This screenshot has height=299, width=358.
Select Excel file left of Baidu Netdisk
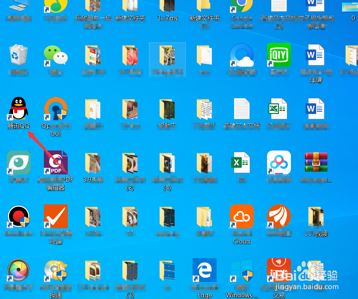[241, 162]
